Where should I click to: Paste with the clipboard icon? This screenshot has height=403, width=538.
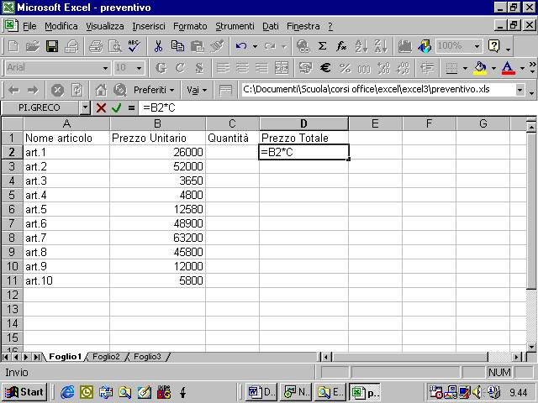(198, 46)
